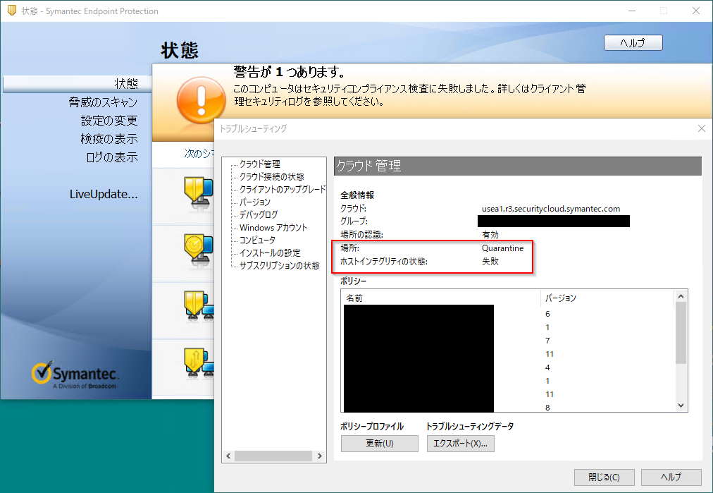Click the Symantec shield icon in title bar
The image size is (713, 493).
[12, 11]
